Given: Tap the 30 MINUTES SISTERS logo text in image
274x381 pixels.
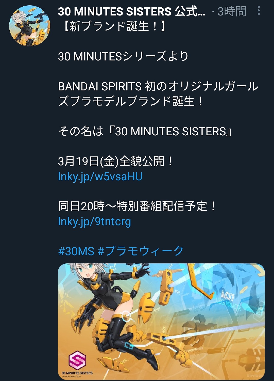Looking at the screenshot, I should tap(77, 373).
